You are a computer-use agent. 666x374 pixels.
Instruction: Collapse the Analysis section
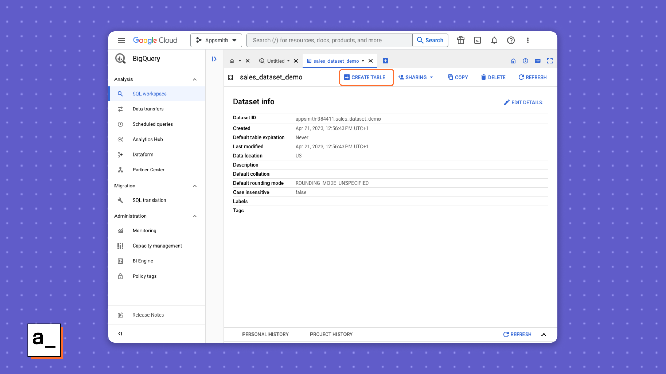195,79
